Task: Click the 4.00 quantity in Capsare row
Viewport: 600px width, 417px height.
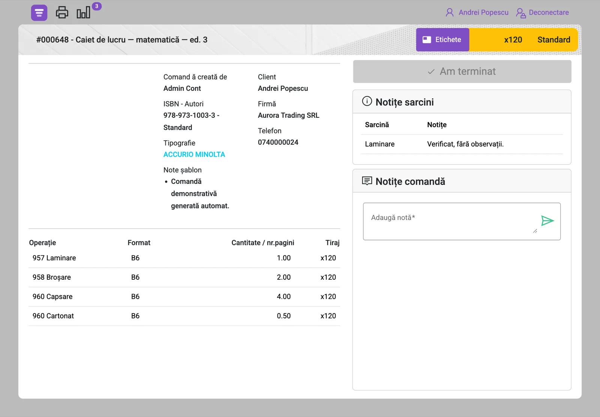Action: coord(283,297)
